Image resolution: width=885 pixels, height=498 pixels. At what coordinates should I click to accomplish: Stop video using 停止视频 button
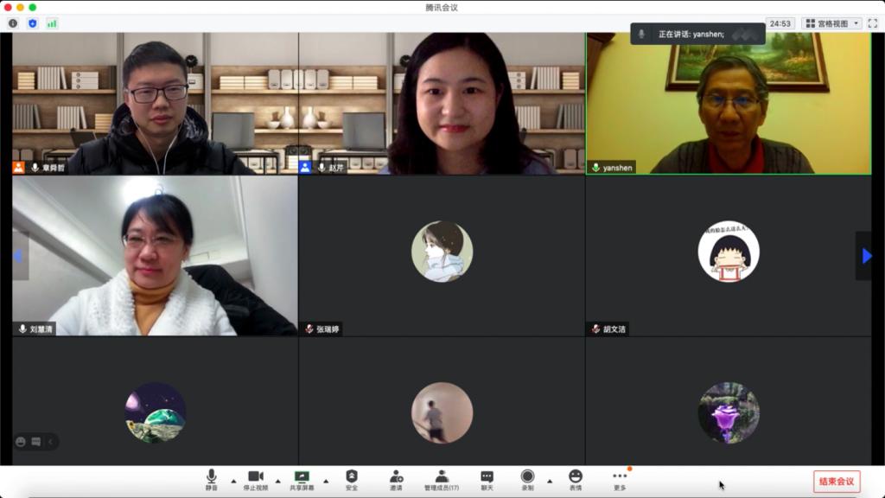click(x=256, y=480)
